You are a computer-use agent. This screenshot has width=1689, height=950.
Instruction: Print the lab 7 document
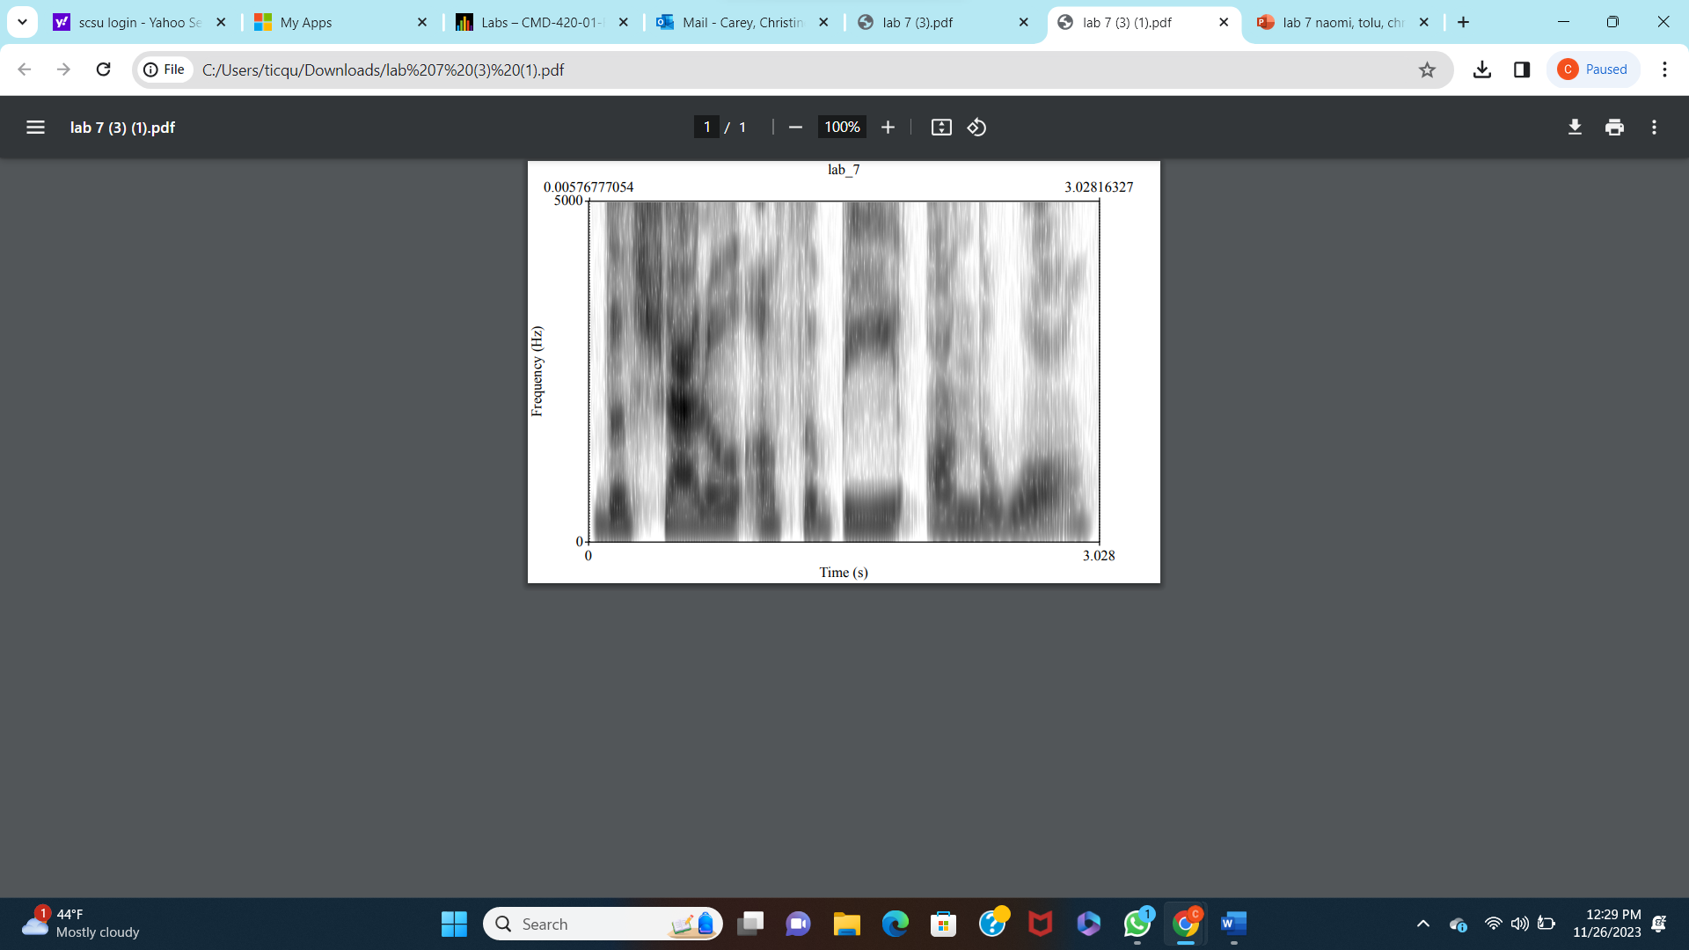tap(1614, 127)
